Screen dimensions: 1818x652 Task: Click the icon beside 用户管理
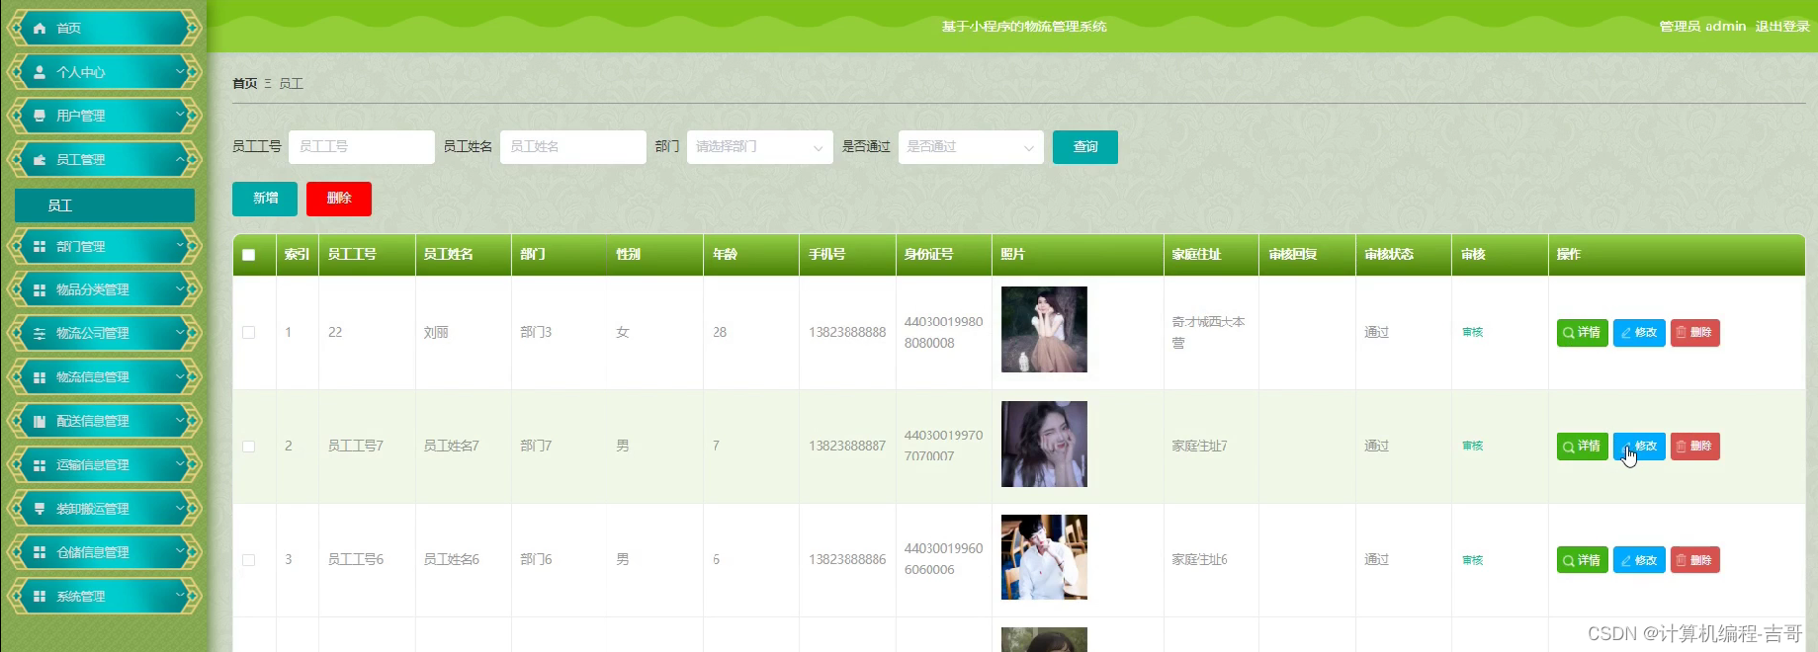(40, 116)
